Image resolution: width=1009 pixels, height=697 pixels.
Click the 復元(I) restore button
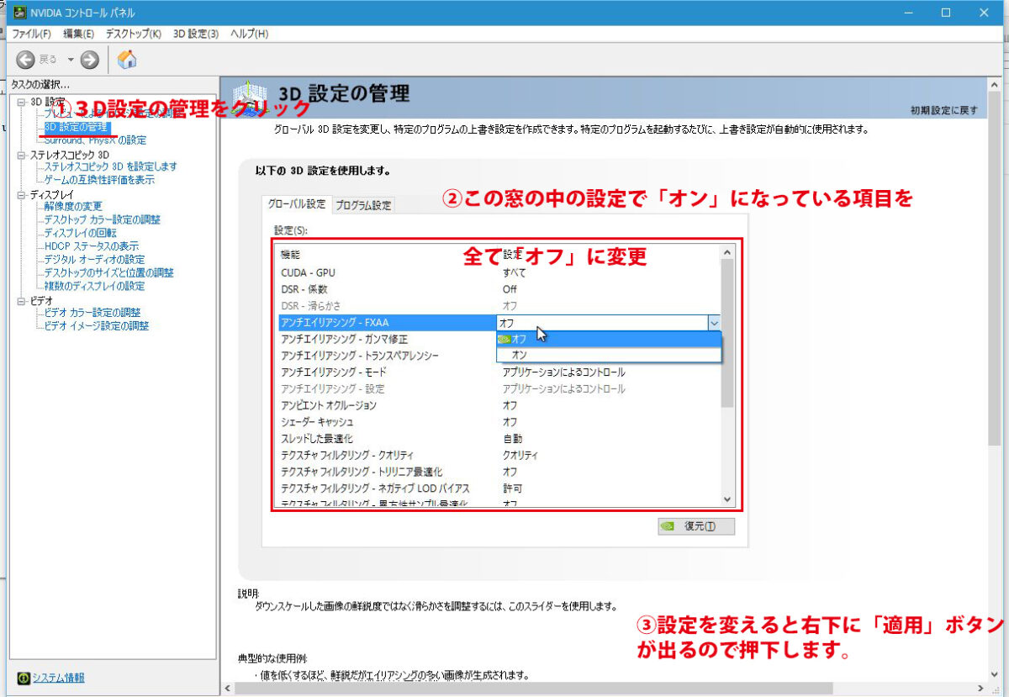(696, 526)
